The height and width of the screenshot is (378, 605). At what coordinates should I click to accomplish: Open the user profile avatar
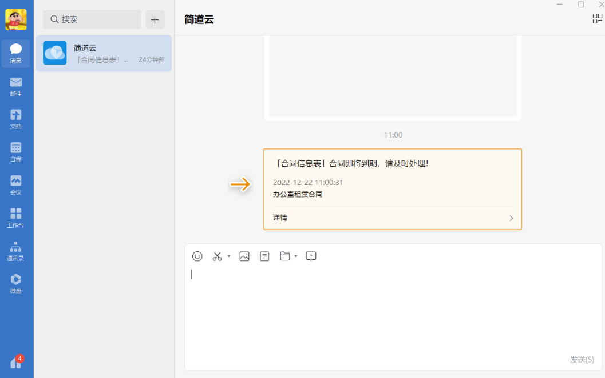(x=16, y=19)
